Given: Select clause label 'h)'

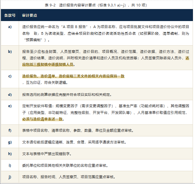Looking at the screenshot, I should click(10, 154).
